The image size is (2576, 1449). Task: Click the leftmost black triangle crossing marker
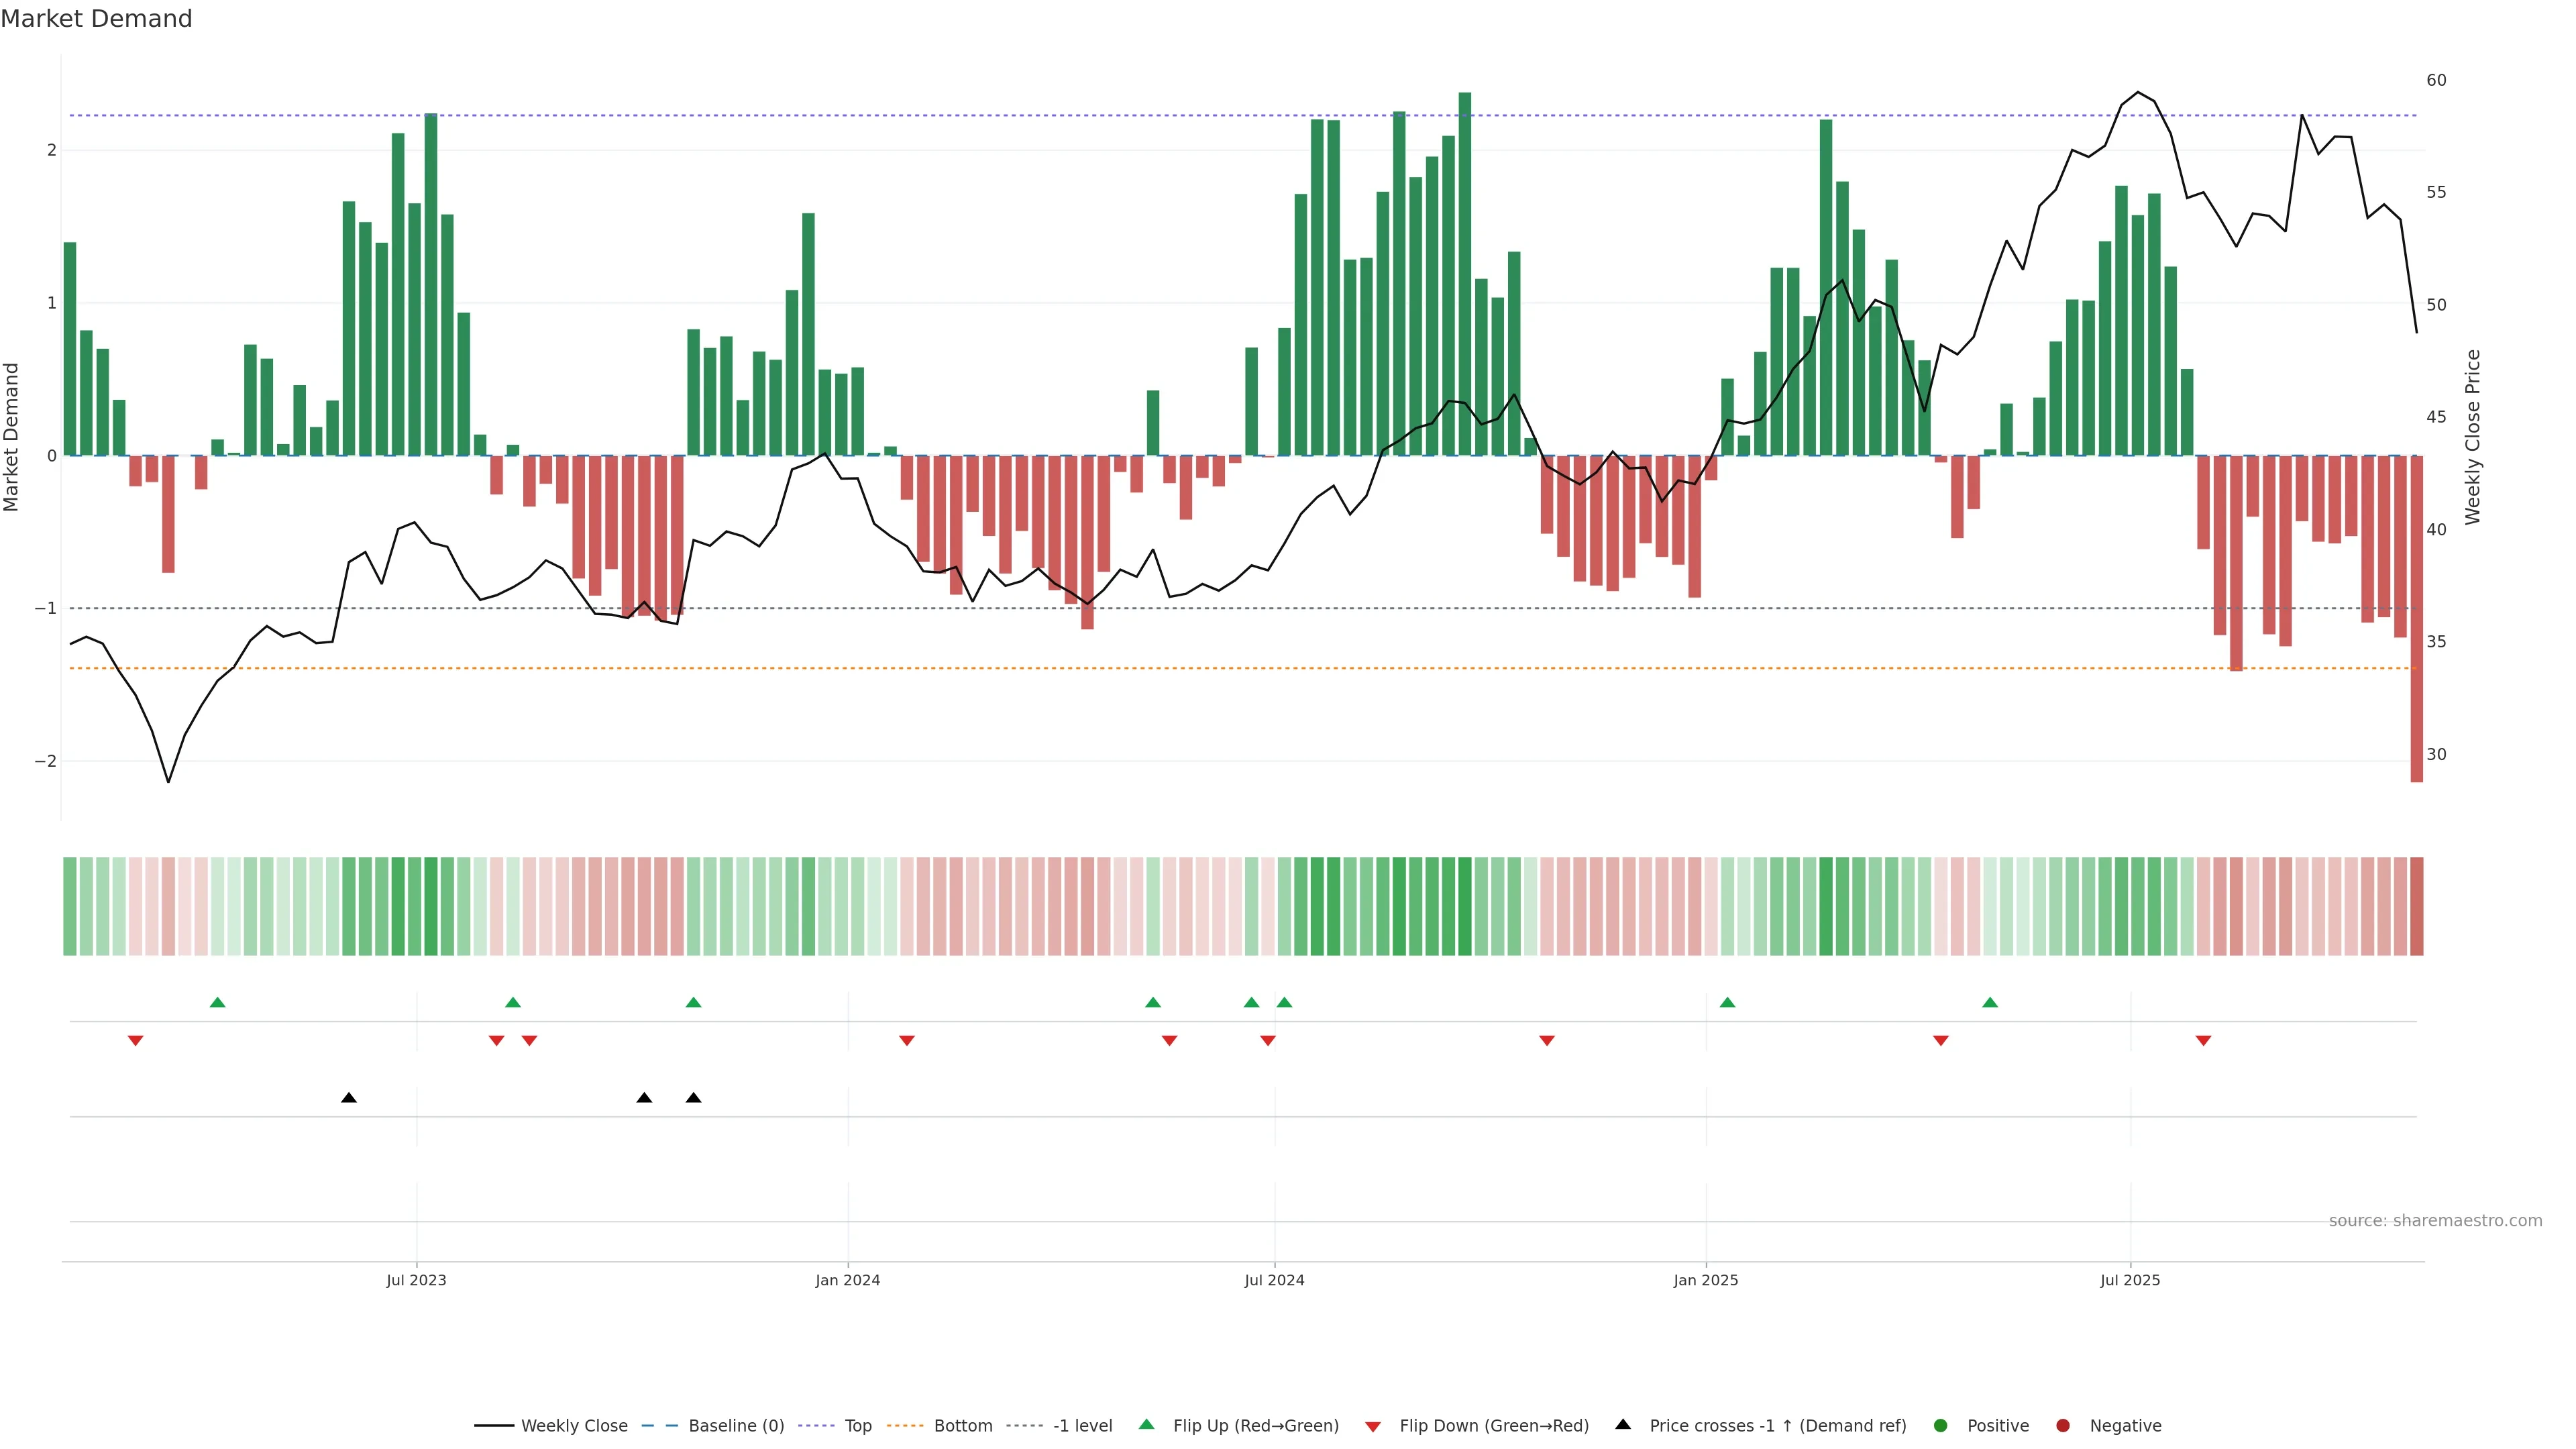[348, 1097]
